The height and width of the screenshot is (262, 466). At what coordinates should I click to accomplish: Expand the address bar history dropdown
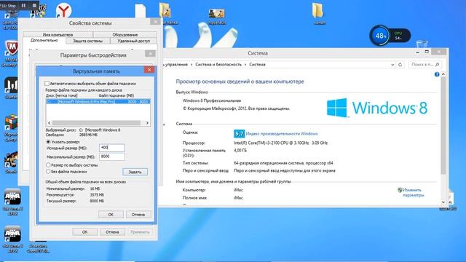pos(392,65)
